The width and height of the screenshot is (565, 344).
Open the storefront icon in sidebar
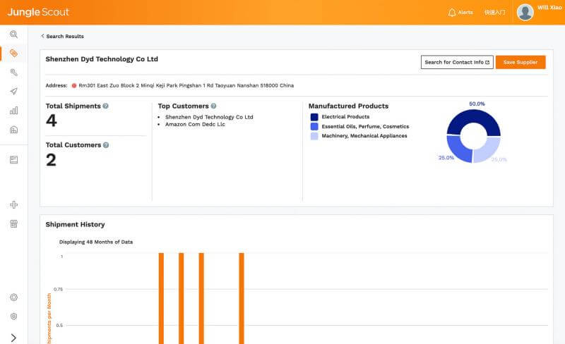13,224
